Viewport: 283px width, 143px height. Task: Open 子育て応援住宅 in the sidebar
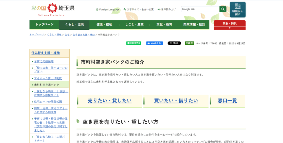tap(44, 61)
